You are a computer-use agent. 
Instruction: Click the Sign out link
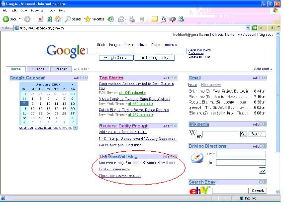coord(266,34)
